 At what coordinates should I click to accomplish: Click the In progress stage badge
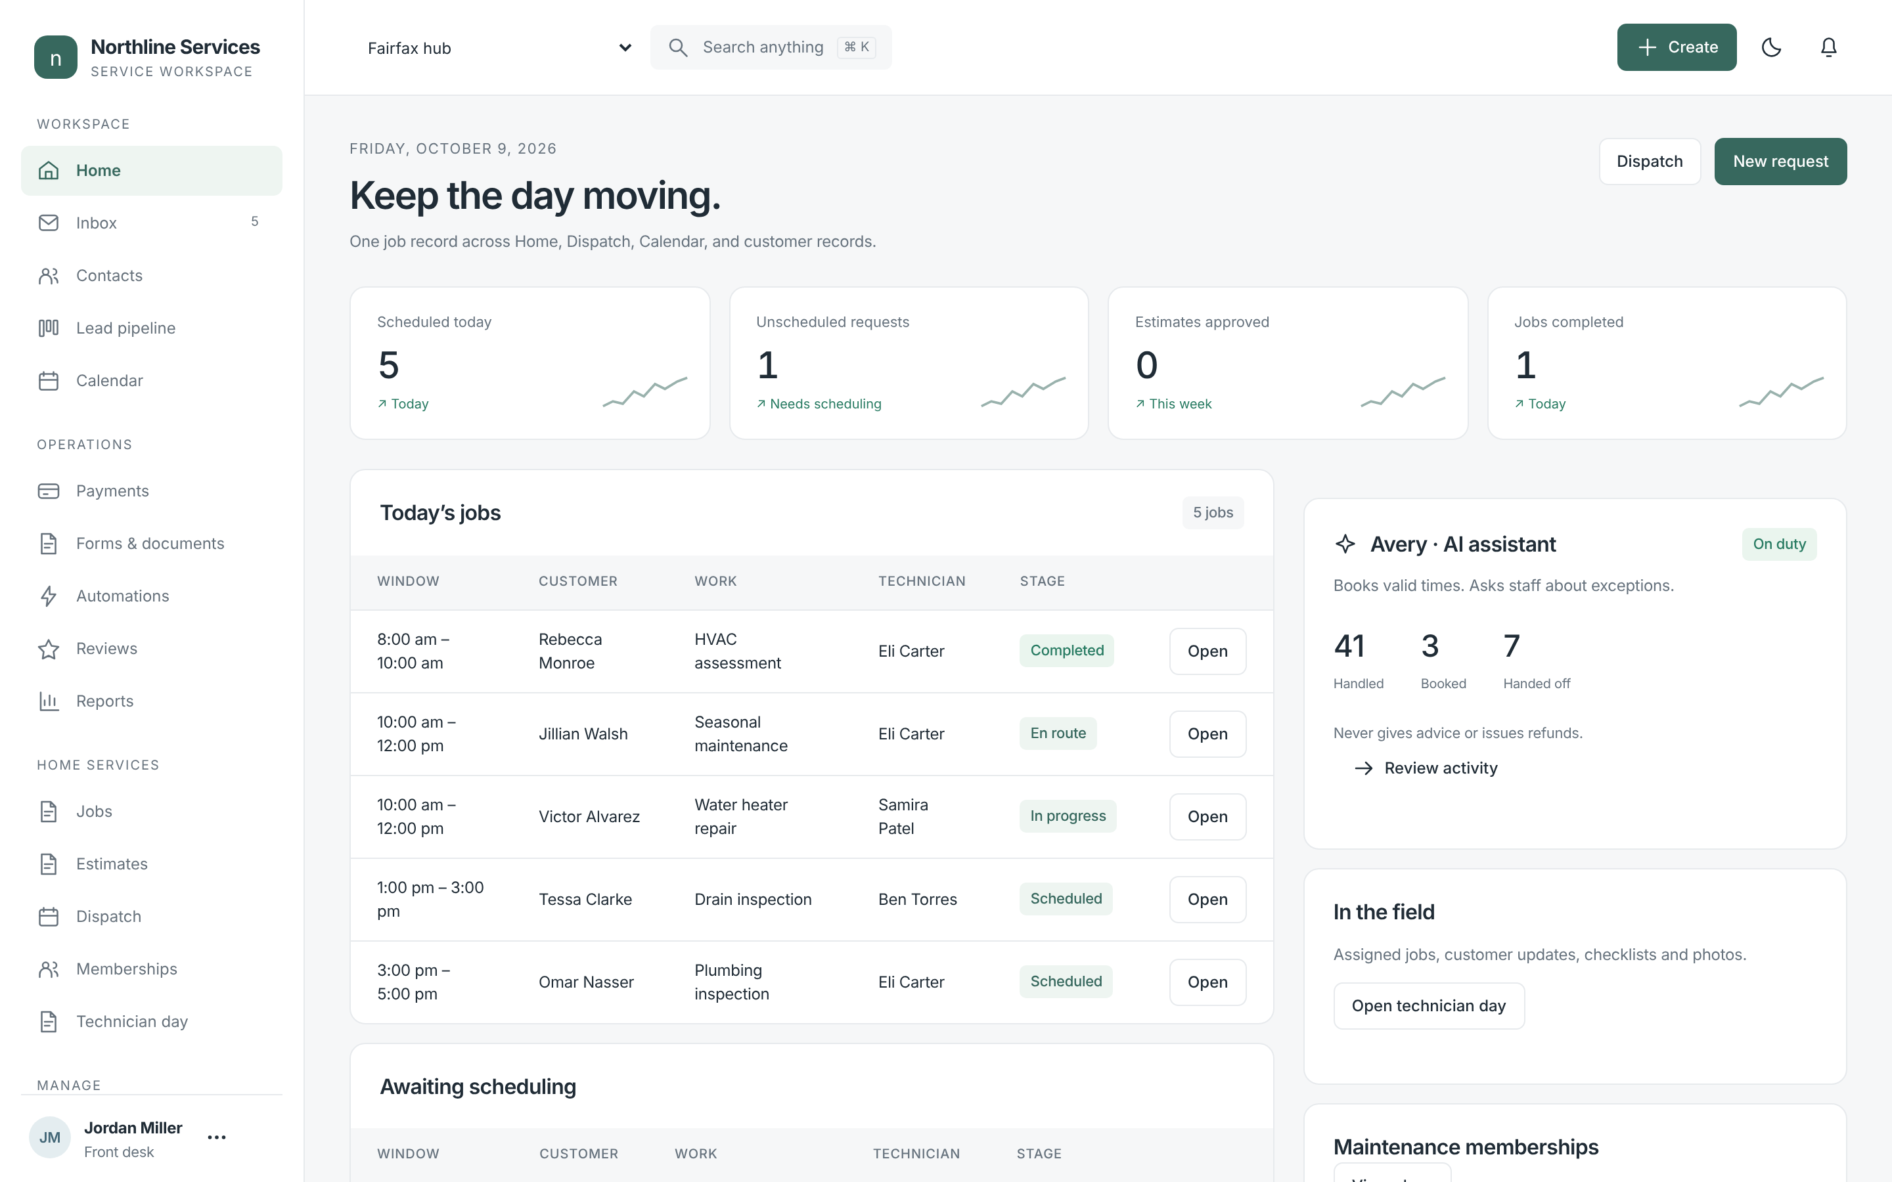click(x=1067, y=816)
